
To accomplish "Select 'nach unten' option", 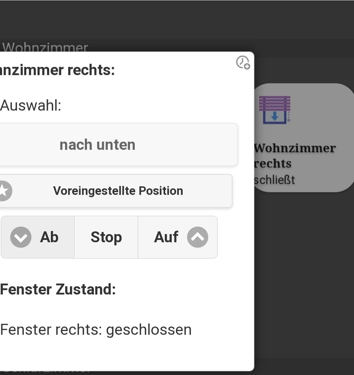I will coord(118,144).
